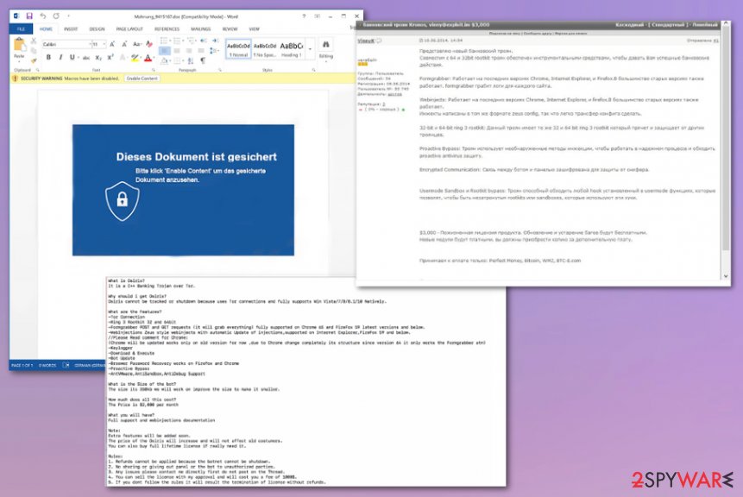Open the Font dialog launcher

154,70
